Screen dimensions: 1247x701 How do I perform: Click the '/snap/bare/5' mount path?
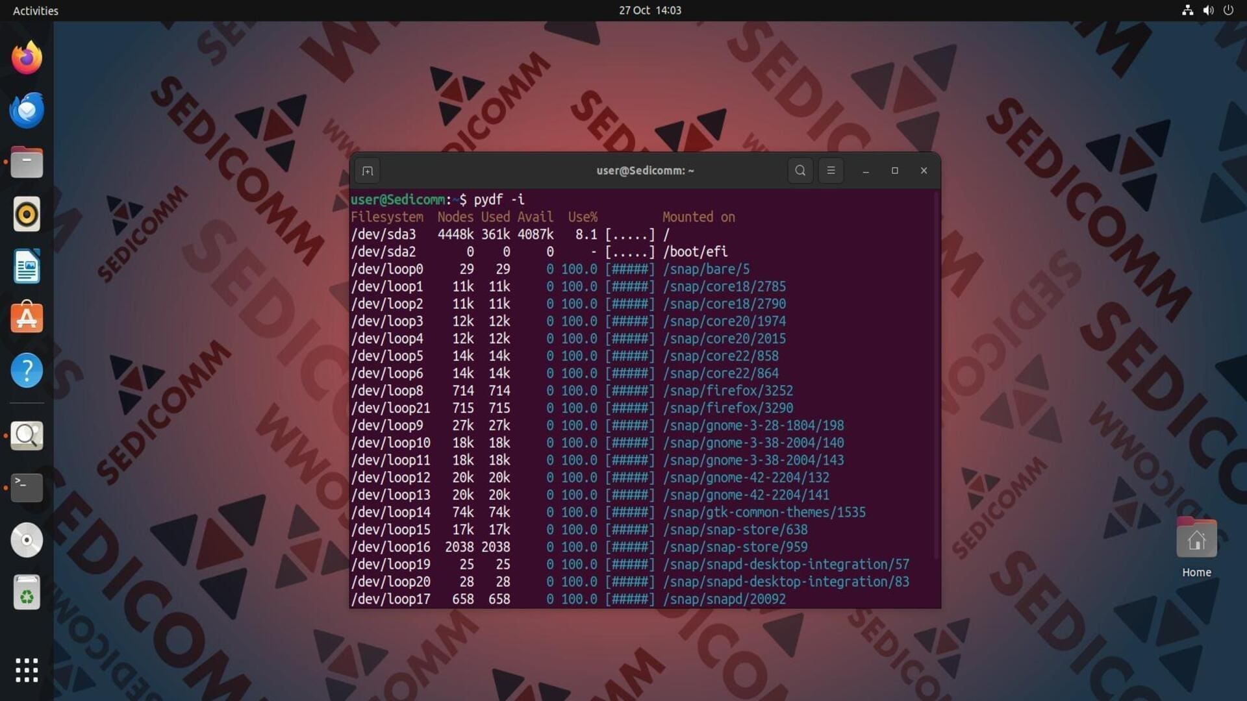[706, 269]
